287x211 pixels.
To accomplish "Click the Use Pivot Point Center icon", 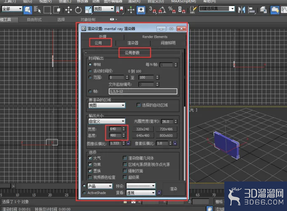I will (x=120, y=10).
